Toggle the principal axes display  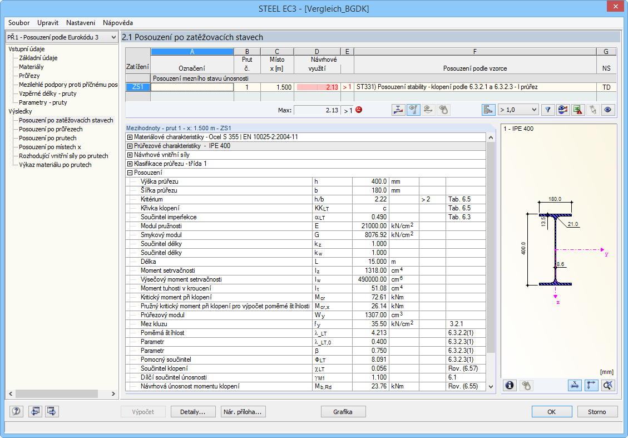pos(592,385)
